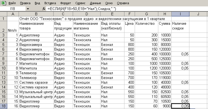
Task: Click the Наименование товара header cell
Action: point(36,27)
